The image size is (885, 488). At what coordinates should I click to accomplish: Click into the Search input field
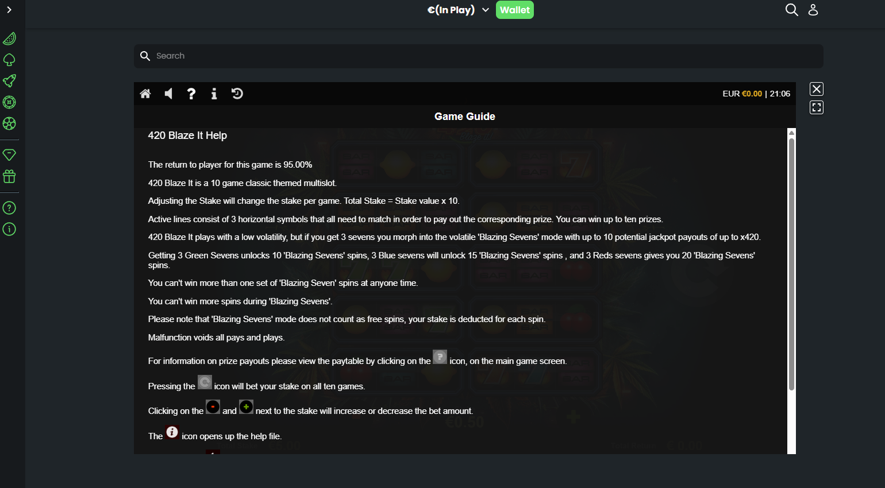coord(479,56)
